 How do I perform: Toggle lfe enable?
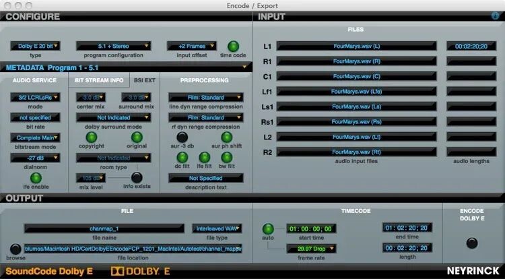pyautogui.click(x=36, y=178)
